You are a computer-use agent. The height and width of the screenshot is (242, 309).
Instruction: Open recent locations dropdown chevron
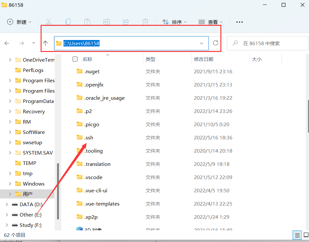coord(34,43)
